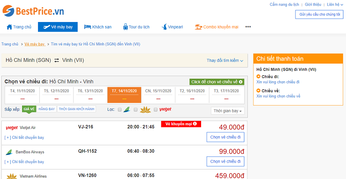Select date CN, 15/11/2020
346x179 pixels.
[158, 95]
